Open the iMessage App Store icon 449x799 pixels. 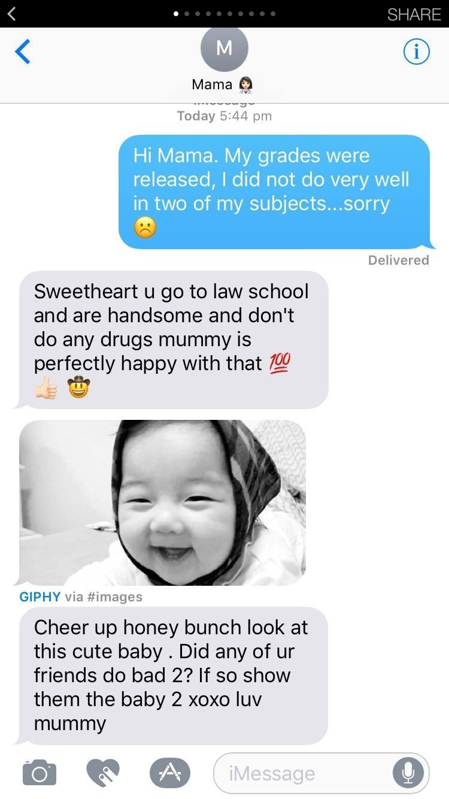[x=169, y=772]
